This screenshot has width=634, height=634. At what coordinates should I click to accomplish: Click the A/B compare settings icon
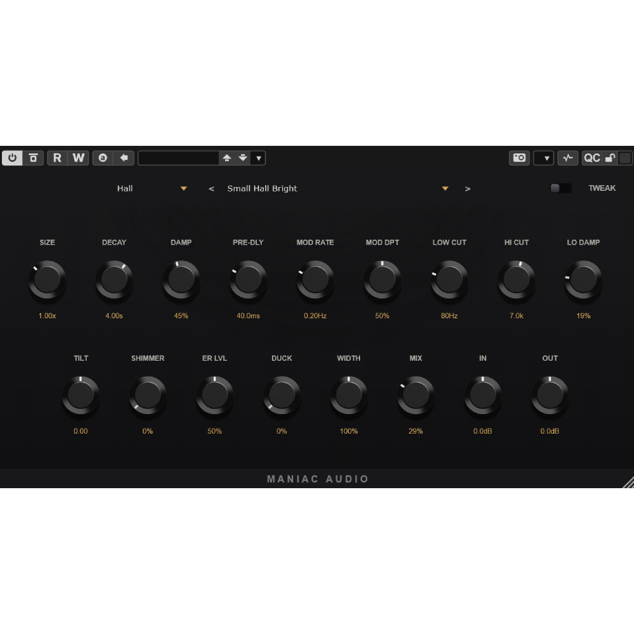[103, 158]
